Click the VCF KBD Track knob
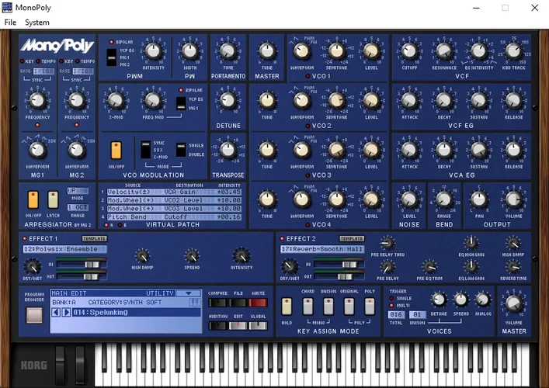 (513, 51)
